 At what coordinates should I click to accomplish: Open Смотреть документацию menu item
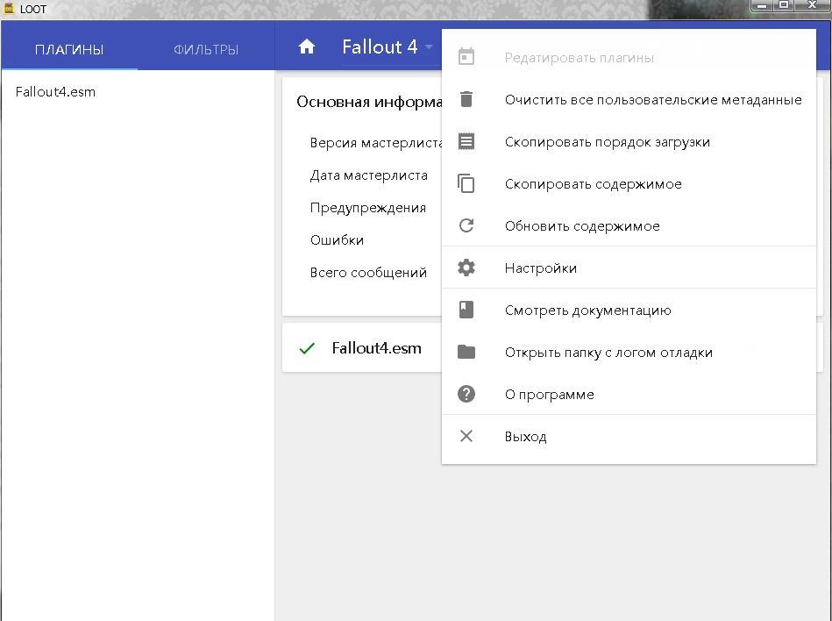[x=587, y=310]
